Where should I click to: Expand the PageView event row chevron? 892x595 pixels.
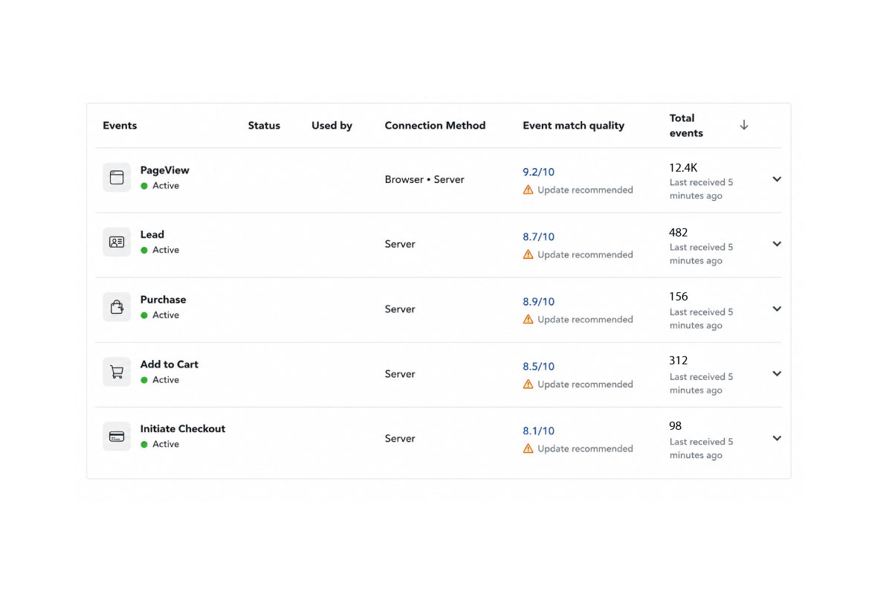(x=777, y=179)
